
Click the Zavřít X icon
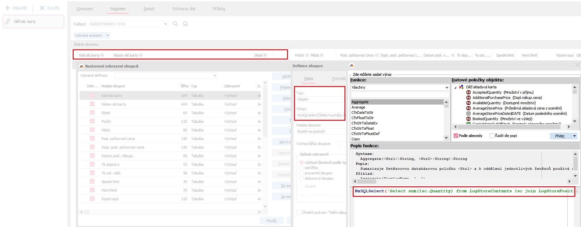42,8
